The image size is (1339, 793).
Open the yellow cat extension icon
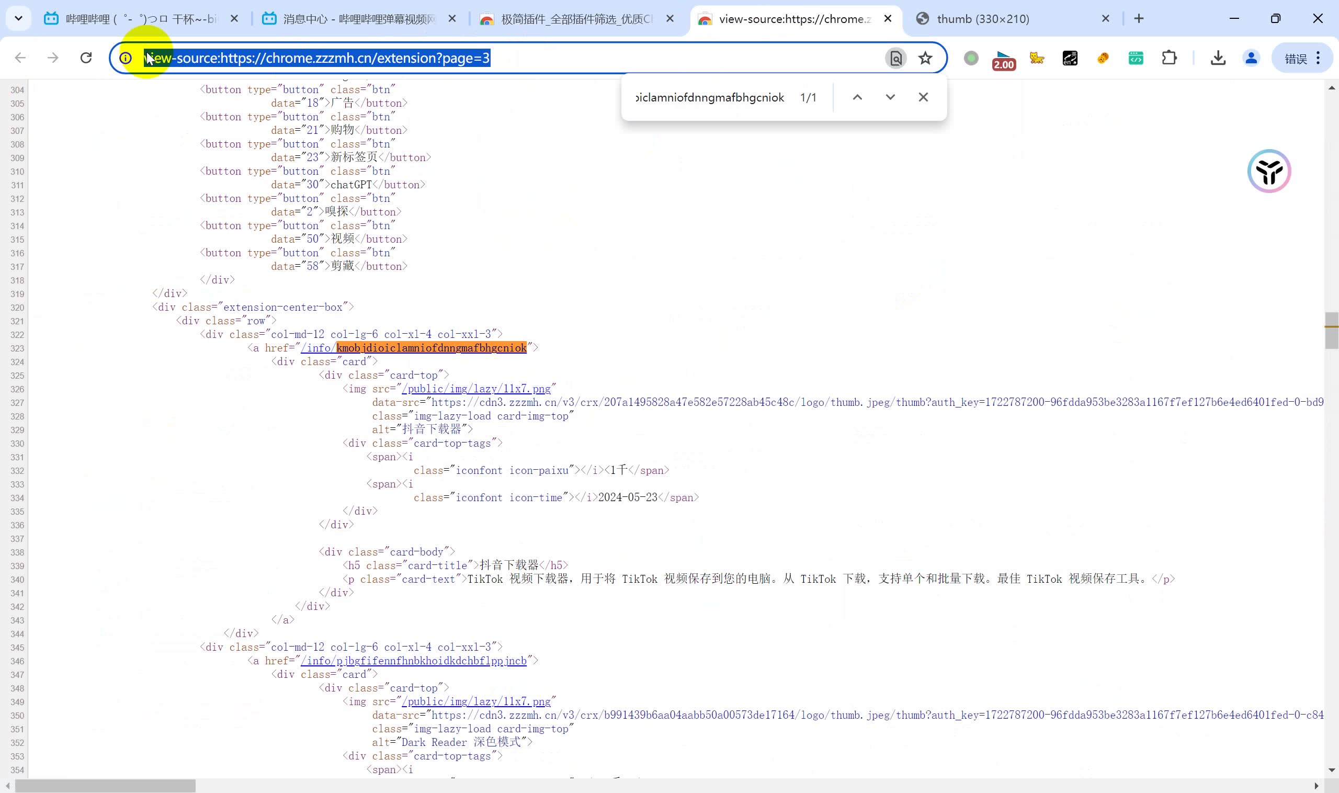coord(1037,58)
